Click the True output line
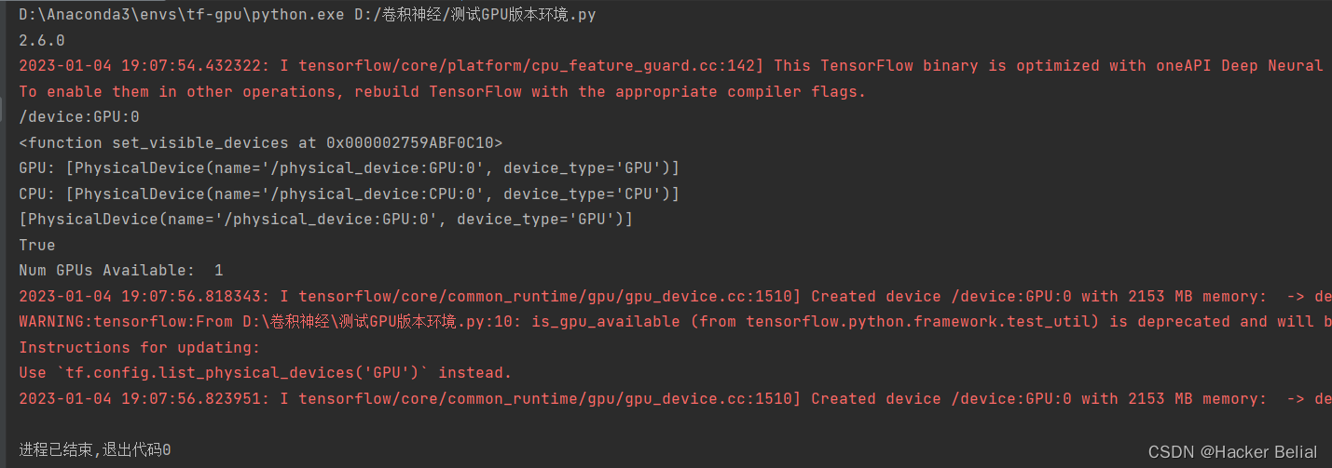The image size is (1332, 468). [x=37, y=246]
